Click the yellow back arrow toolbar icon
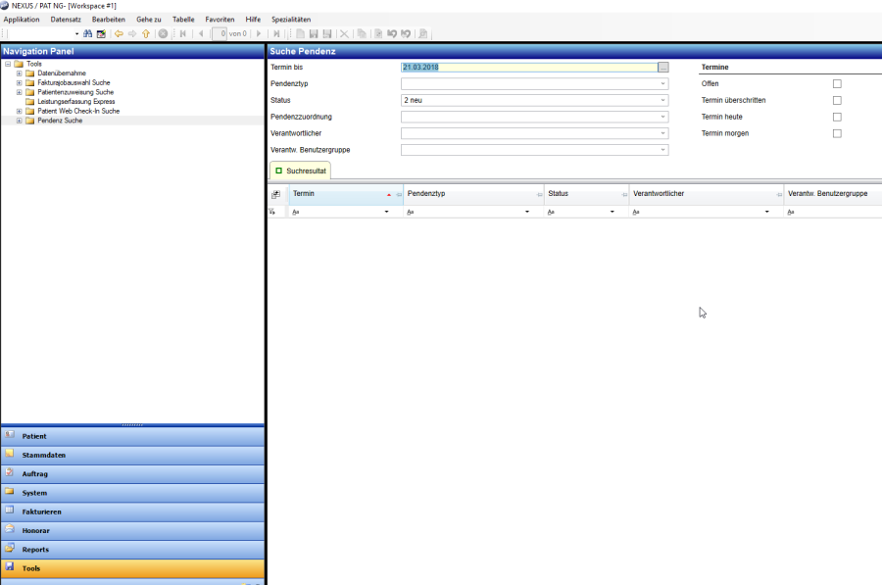Screen dimensions: 882x585 (x=119, y=33)
